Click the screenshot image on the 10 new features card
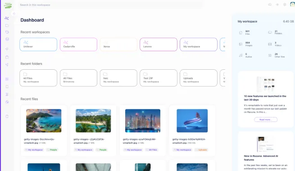 (x=266, y=84)
